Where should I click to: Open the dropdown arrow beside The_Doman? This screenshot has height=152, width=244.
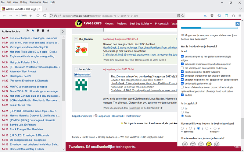pos(76,39)
